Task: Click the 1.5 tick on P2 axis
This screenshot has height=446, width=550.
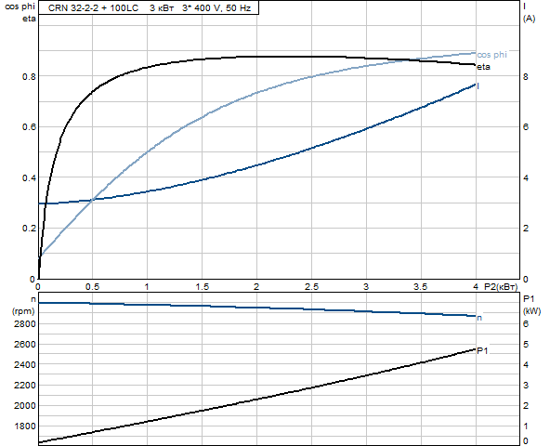Action: [203, 287]
